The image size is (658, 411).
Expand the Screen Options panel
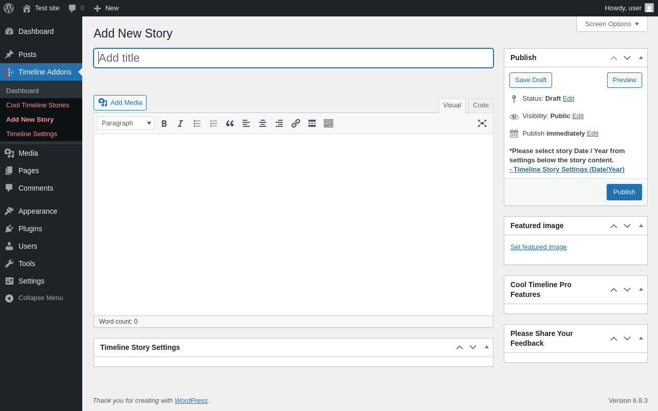612,24
